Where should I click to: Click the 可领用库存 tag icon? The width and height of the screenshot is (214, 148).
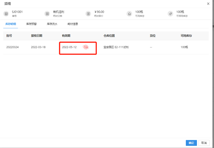(x=171, y=14)
